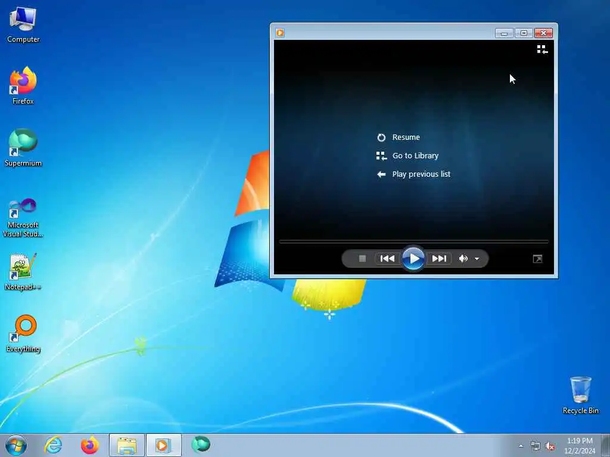This screenshot has height=457, width=610.
Task: Skip to the previous track
Action: (387, 258)
